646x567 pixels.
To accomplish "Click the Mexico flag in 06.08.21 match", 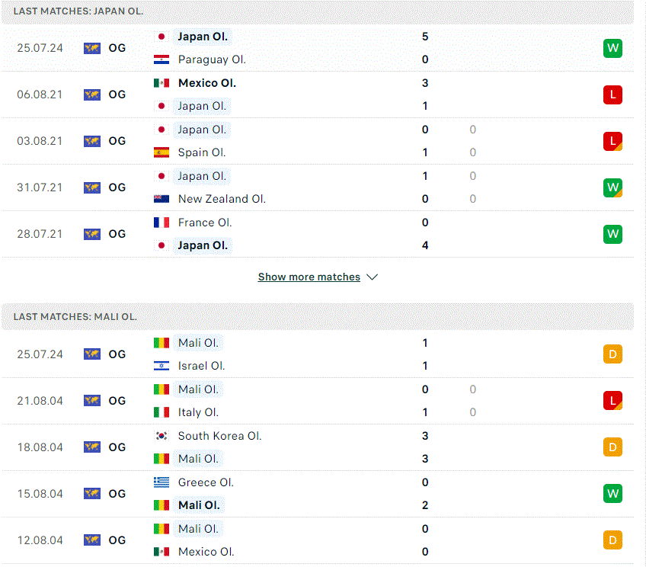I will [161, 83].
